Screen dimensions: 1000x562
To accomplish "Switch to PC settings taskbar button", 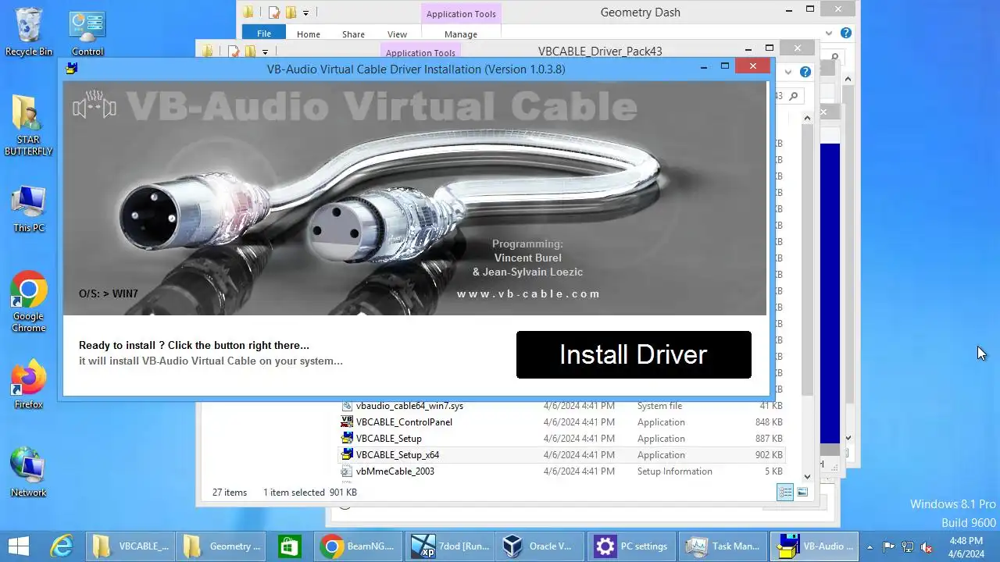I will coord(631,546).
